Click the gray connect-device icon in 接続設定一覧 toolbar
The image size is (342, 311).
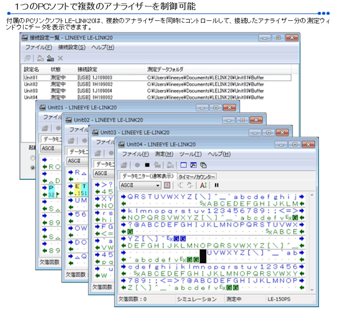(x=40, y=58)
